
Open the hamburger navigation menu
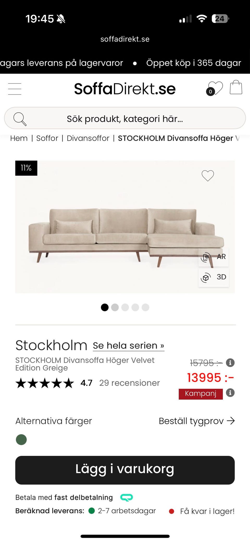click(15, 89)
